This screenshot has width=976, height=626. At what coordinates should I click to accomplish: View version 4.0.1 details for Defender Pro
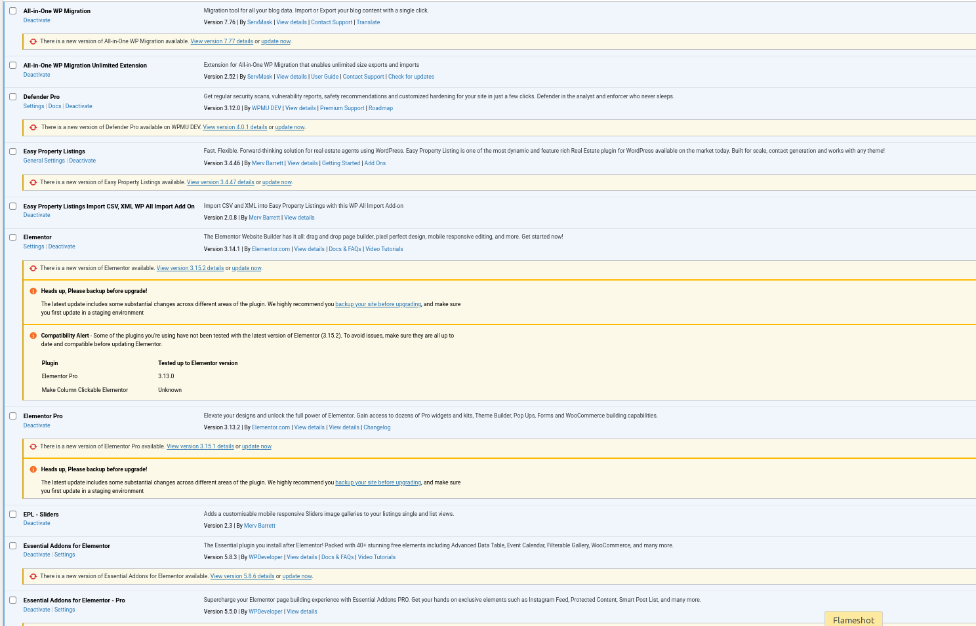pyautogui.click(x=235, y=127)
